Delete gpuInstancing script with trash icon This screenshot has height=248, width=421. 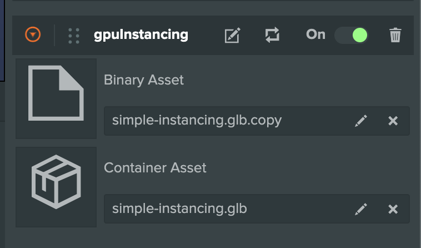395,36
